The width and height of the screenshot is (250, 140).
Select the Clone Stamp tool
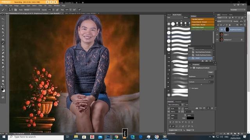pos(3,46)
